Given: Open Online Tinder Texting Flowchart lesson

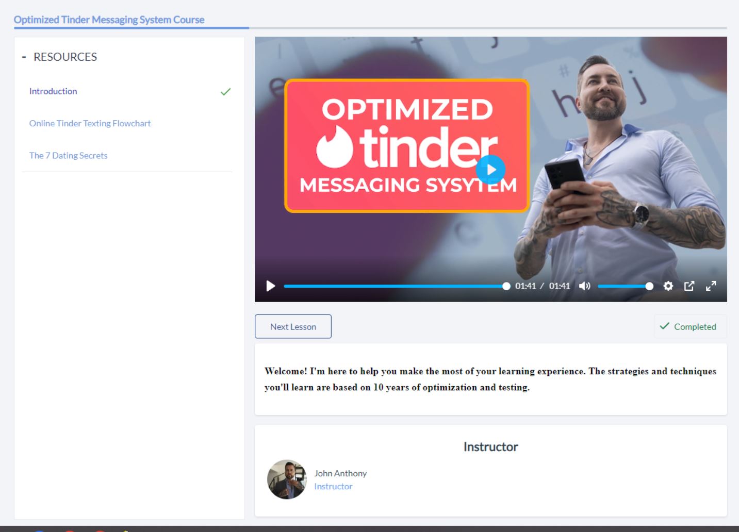Looking at the screenshot, I should (x=90, y=123).
